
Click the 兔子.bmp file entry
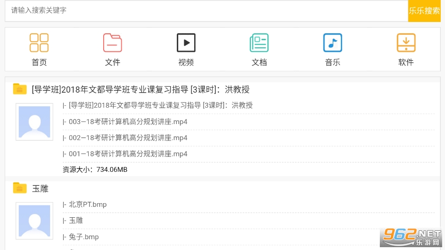(84, 237)
